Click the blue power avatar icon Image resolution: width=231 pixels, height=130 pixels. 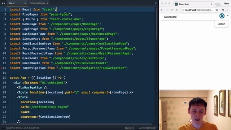click(x=222, y=16)
